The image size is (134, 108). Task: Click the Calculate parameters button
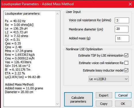point(79,99)
